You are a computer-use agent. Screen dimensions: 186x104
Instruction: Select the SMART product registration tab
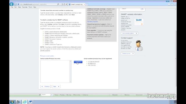pos(77,4)
